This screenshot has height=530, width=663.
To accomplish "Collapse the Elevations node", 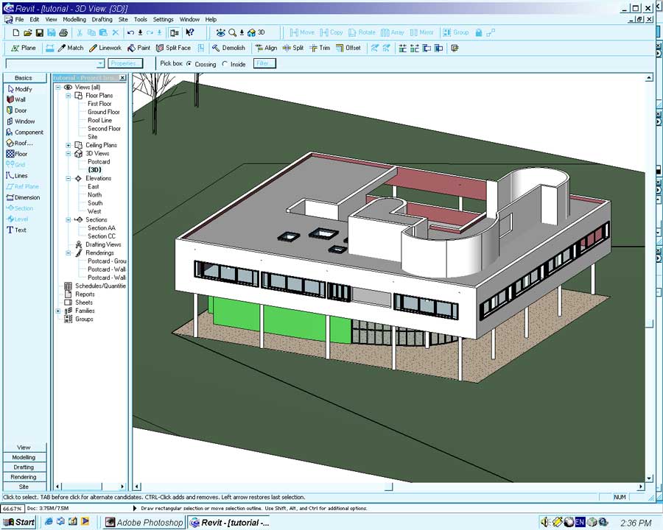I will tap(68, 178).
